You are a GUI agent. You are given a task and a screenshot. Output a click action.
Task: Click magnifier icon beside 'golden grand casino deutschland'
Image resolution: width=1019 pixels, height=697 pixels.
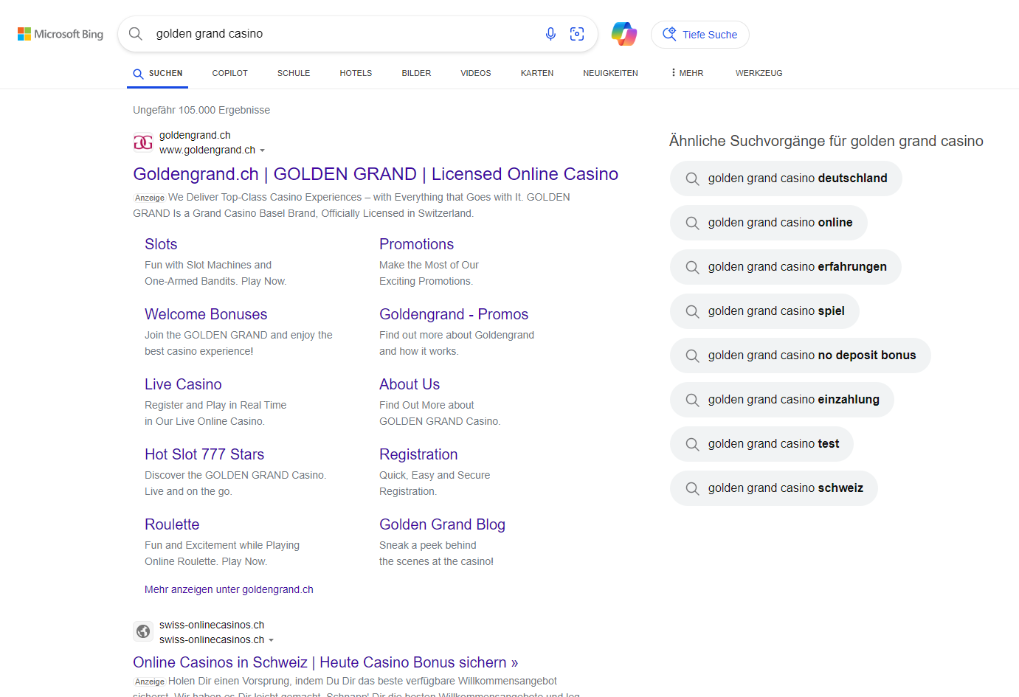point(692,178)
